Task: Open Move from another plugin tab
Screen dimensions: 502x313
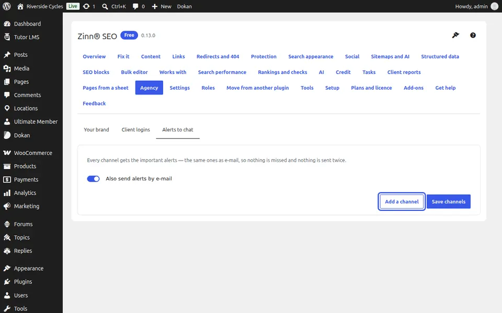Action: pyautogui.click(x=258, y=88)
